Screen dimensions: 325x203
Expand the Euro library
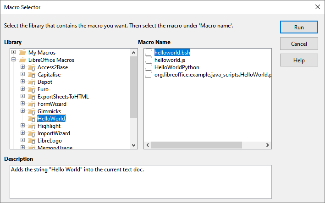(22, 89)
